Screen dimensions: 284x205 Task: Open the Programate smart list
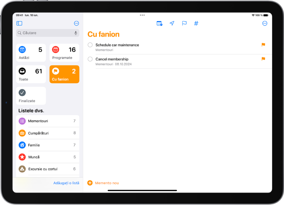click(x=64, y=53)
